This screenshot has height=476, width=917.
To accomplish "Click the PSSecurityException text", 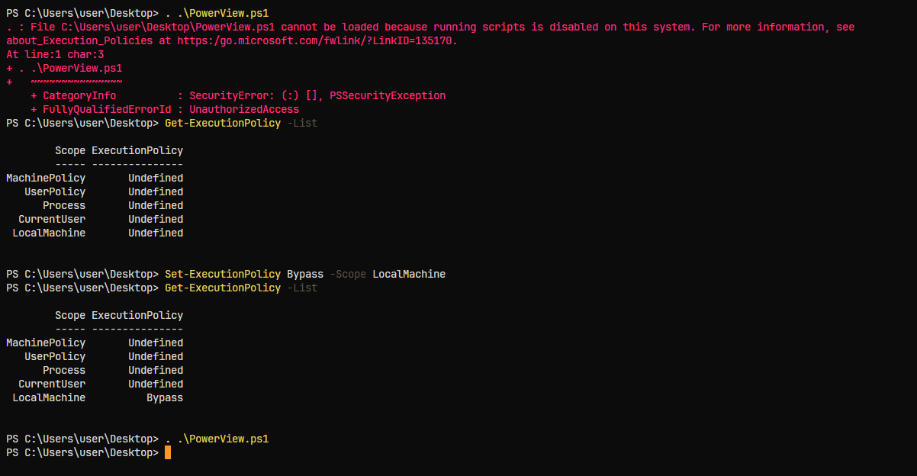I will [x=388, y=95].
